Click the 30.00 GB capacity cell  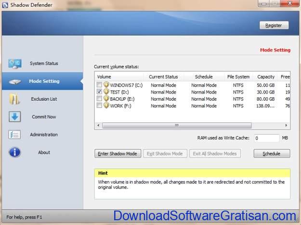(266, 92)
